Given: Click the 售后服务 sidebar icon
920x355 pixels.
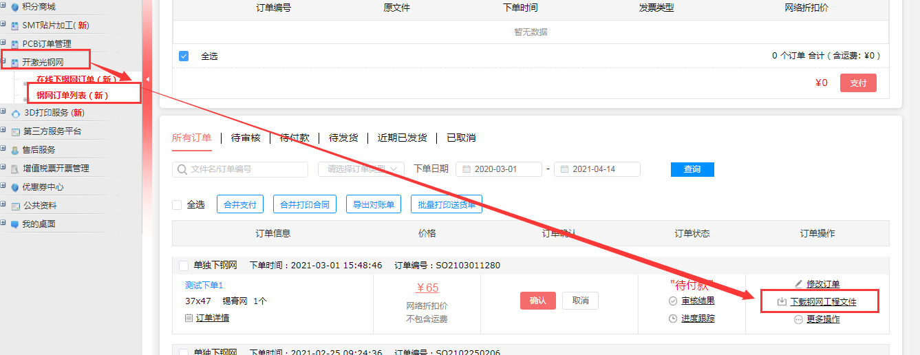Looking at the screenshot, I should (15, 150).
